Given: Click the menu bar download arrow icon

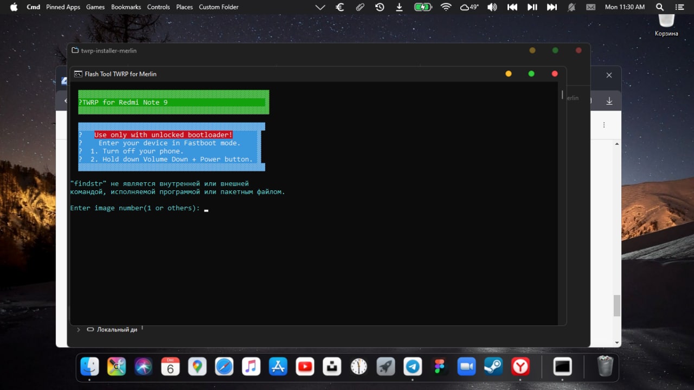Looking at the screenshot, I should (x=400, y=7).
